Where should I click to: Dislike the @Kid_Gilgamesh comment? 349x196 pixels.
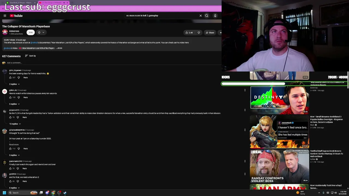(x=19, y=78)
